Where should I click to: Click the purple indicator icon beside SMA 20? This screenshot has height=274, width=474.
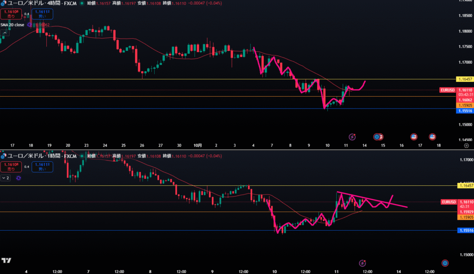click(x=29, y=25)
